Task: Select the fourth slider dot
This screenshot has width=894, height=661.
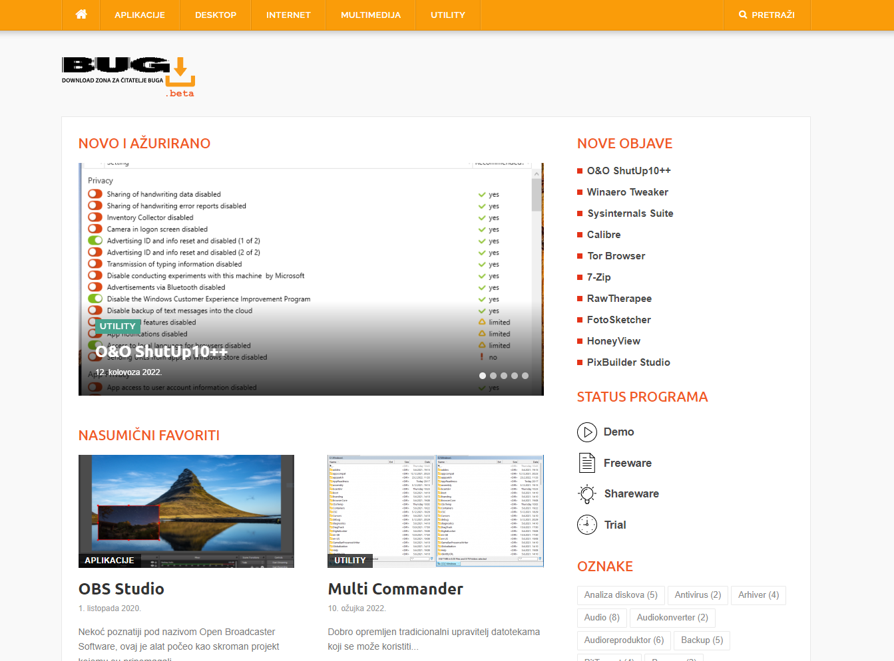Action: [515, 376]
